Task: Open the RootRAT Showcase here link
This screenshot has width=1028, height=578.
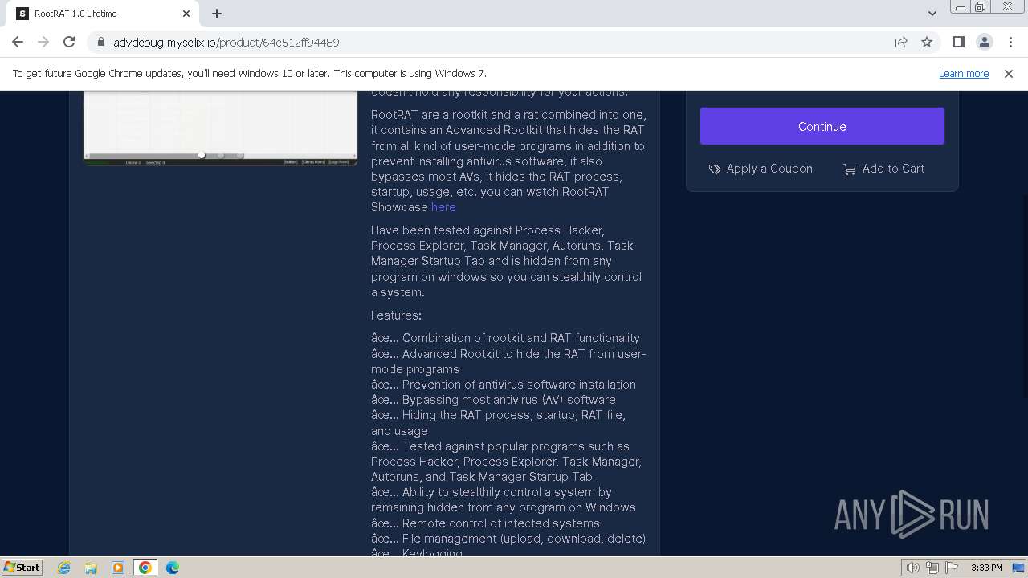Action: coord(443,207)
